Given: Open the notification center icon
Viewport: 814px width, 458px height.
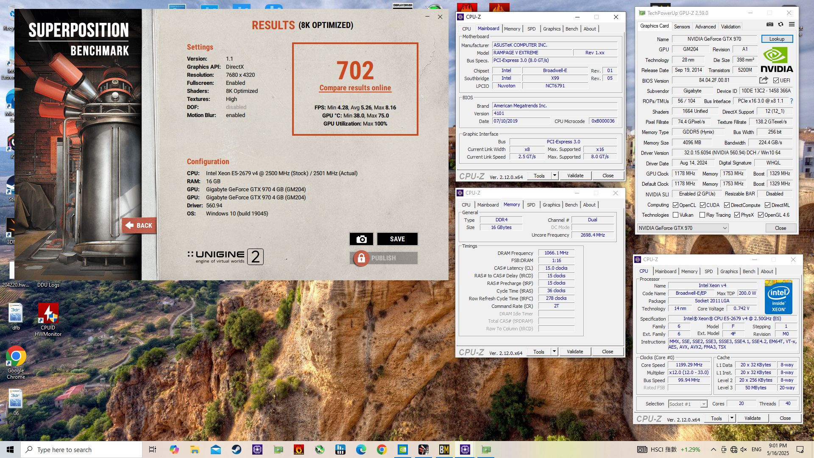Looking at the screenshot, I should [x=800, y=450].
